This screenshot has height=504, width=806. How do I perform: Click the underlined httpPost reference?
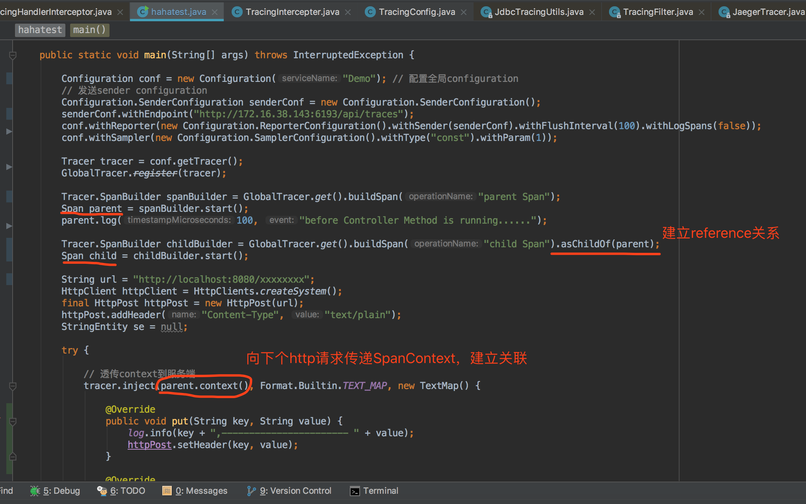(x=149, y=445)
